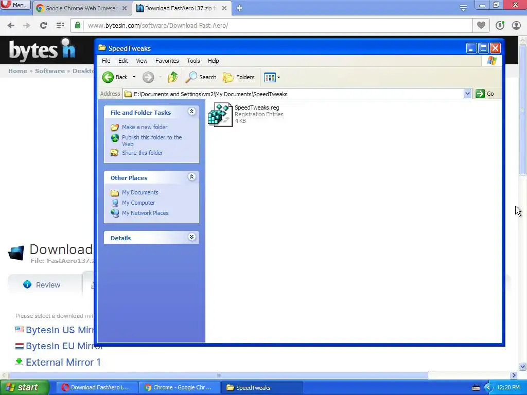This screenshot has width=527, height=395.
Task: Click the Opera Menu button
Action: click(x=15, y=5)
